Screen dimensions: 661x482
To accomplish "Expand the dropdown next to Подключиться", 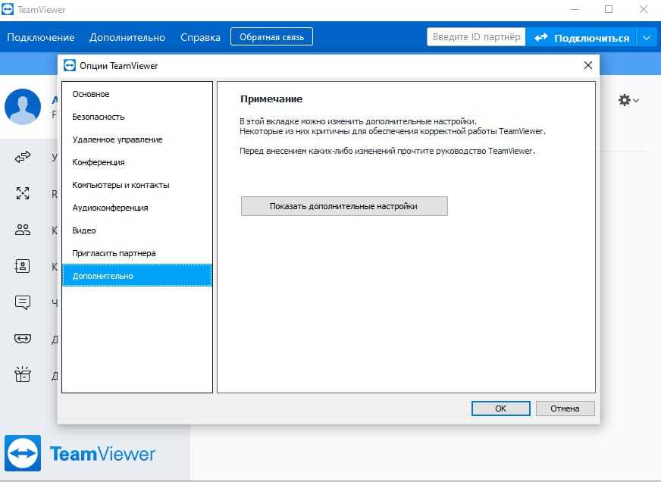I will coord(647,37).
